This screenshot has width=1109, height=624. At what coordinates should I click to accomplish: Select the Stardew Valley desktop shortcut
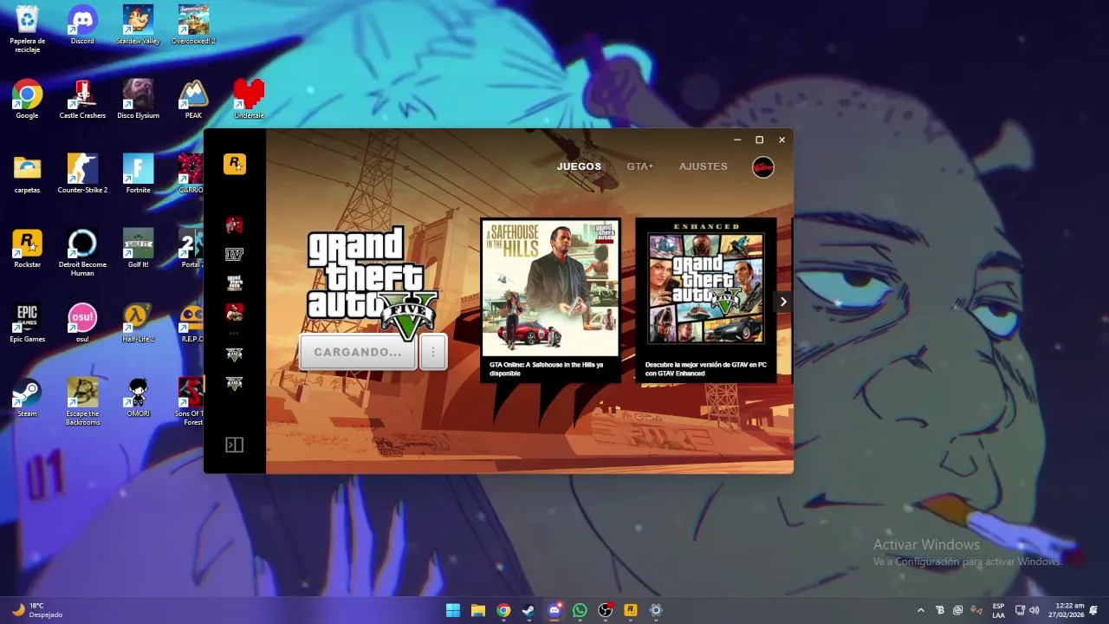(x=138, y=25)
